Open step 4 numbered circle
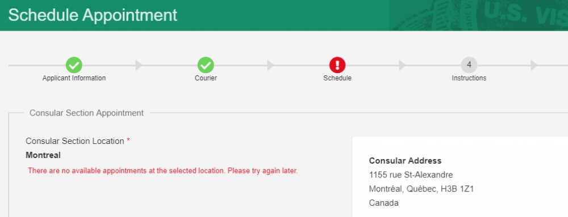This screenshot has height=217, width=568. pos(469,65)
